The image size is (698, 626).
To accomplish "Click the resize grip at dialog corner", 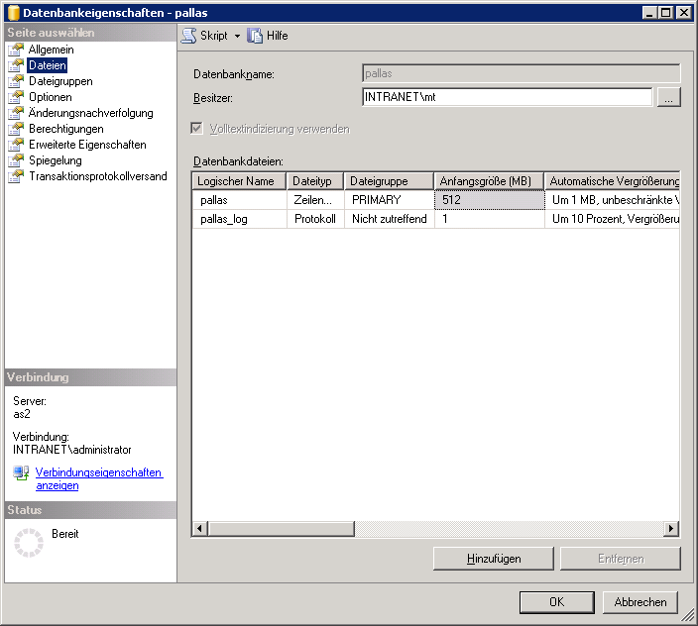I will (688, 615).
